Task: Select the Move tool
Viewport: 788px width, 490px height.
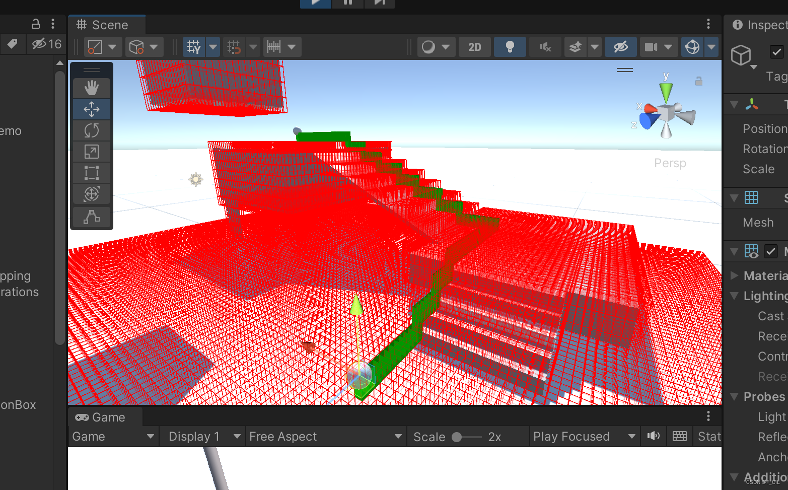Action: (x=92, y=109)
